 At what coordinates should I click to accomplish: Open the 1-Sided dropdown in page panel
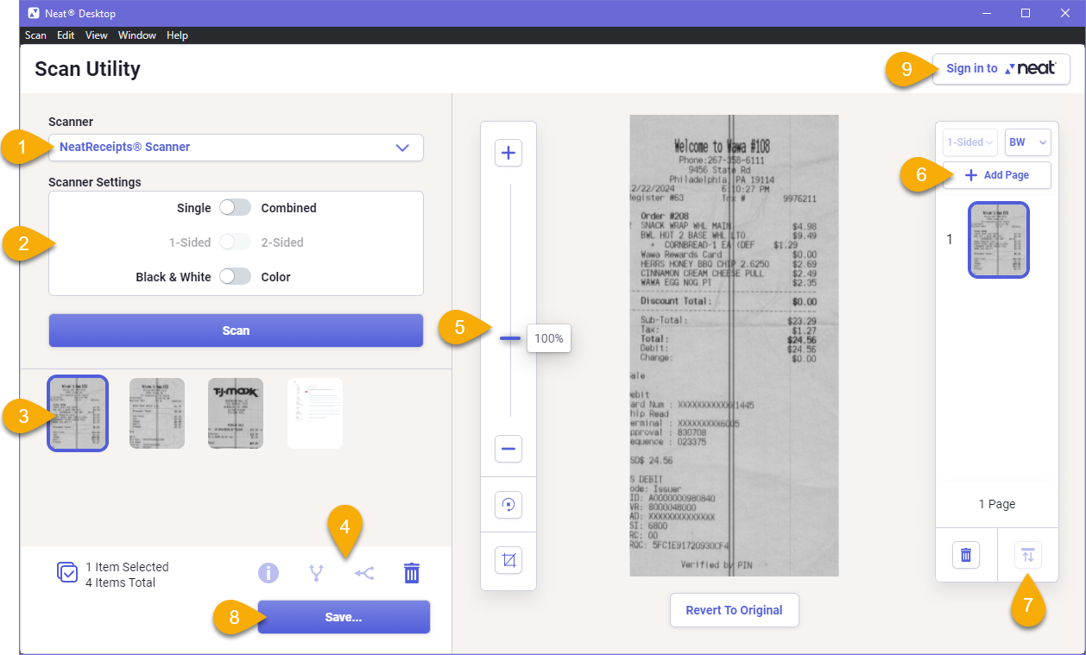pyautogui.click(x=970, y=142)
